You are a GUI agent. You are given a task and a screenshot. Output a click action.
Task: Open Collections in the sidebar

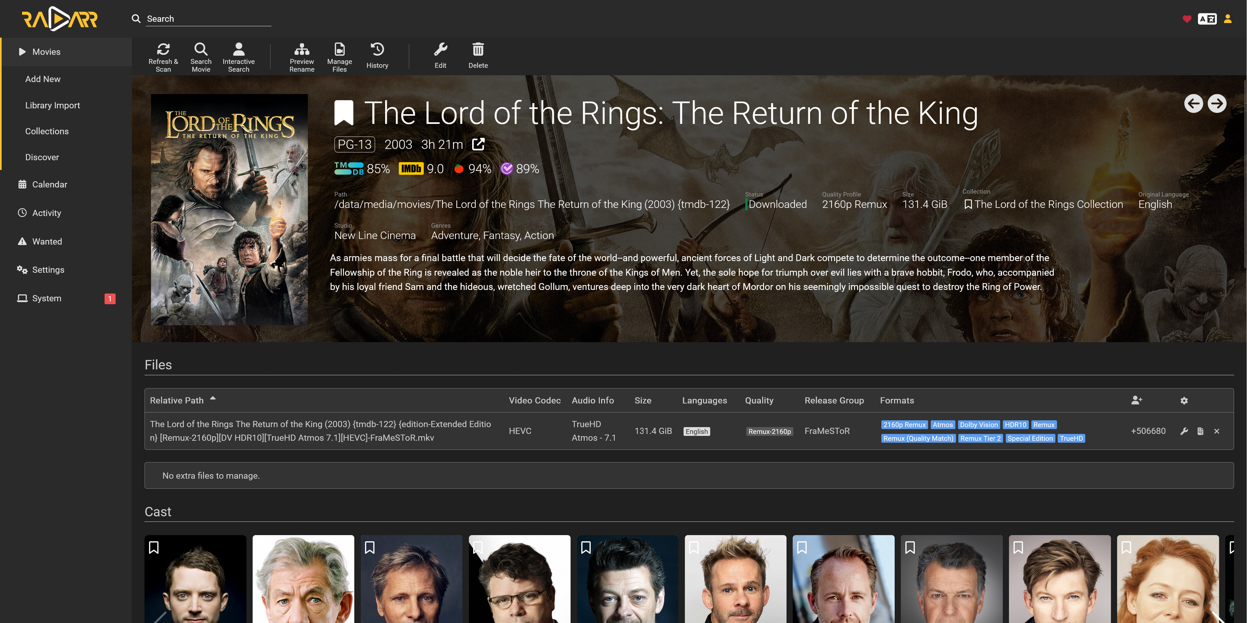(x=67, y=131)
